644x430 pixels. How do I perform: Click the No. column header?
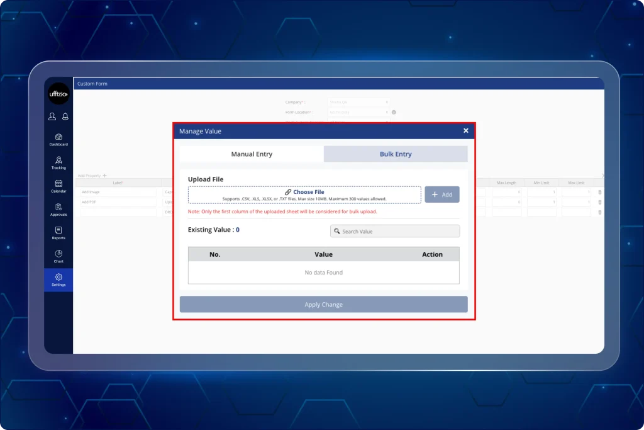click(215, 254)
